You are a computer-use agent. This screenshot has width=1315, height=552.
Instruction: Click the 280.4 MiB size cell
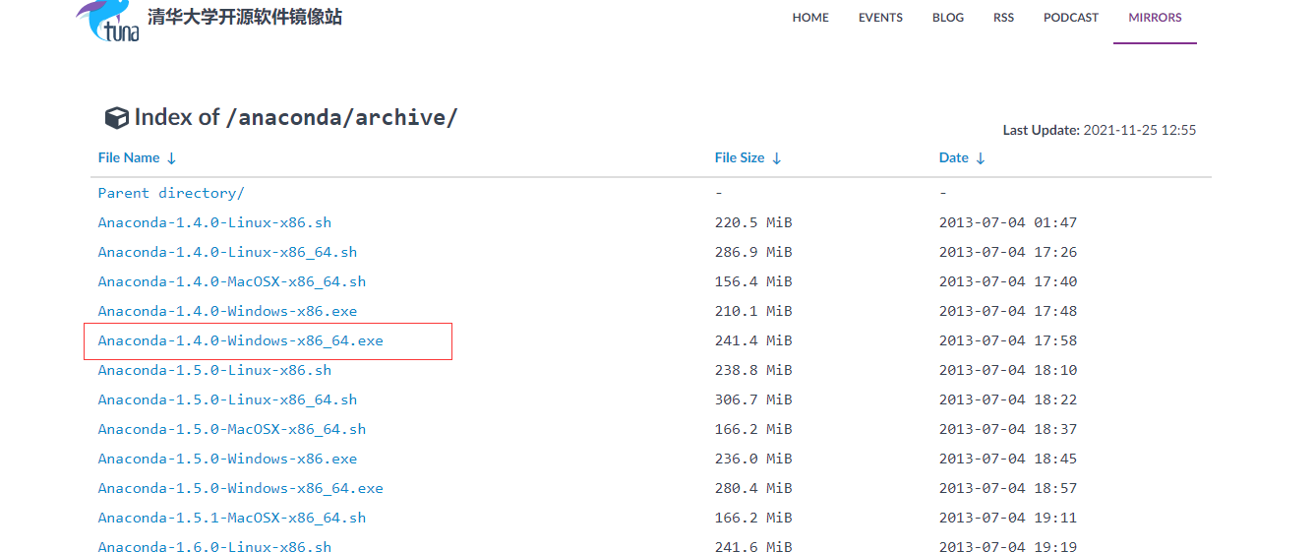tap(753, 488)
